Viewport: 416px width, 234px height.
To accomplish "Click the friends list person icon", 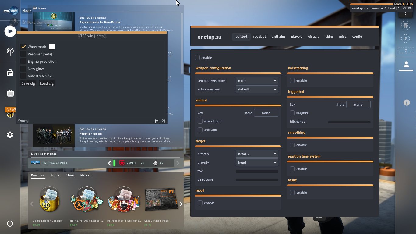I will click(406, 65).
